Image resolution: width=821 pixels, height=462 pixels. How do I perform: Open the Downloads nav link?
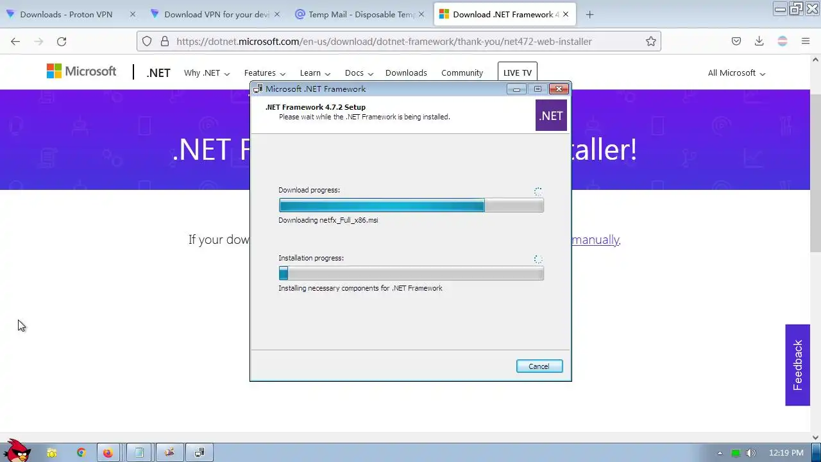pyautogui.click(x=406, y=73)
